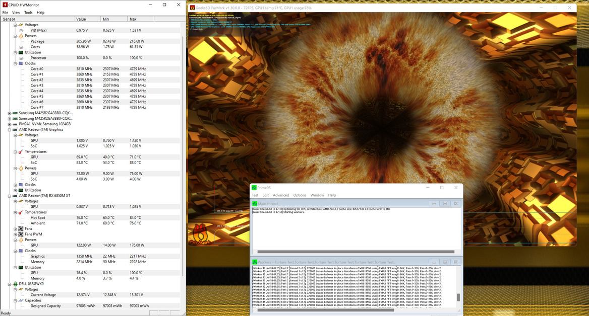Click the Sensor column header

[37, 19]
